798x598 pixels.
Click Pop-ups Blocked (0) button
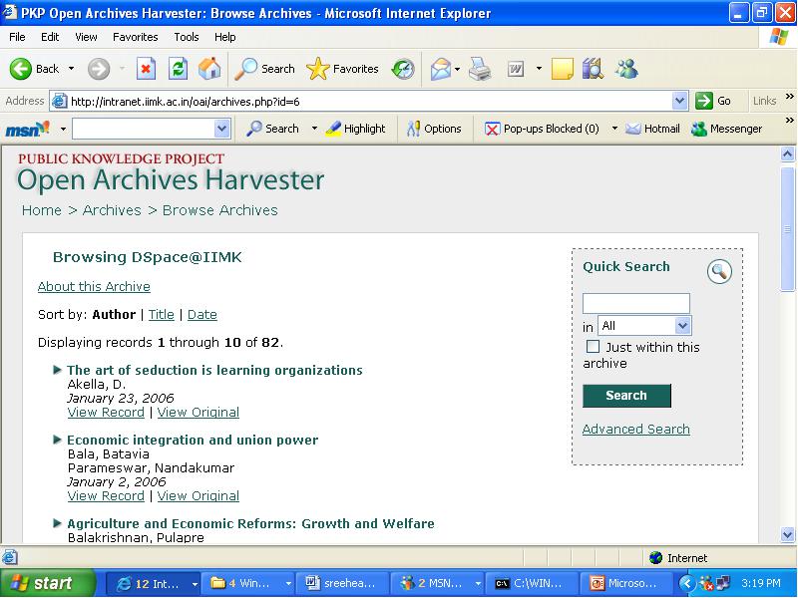coord(542,129)
